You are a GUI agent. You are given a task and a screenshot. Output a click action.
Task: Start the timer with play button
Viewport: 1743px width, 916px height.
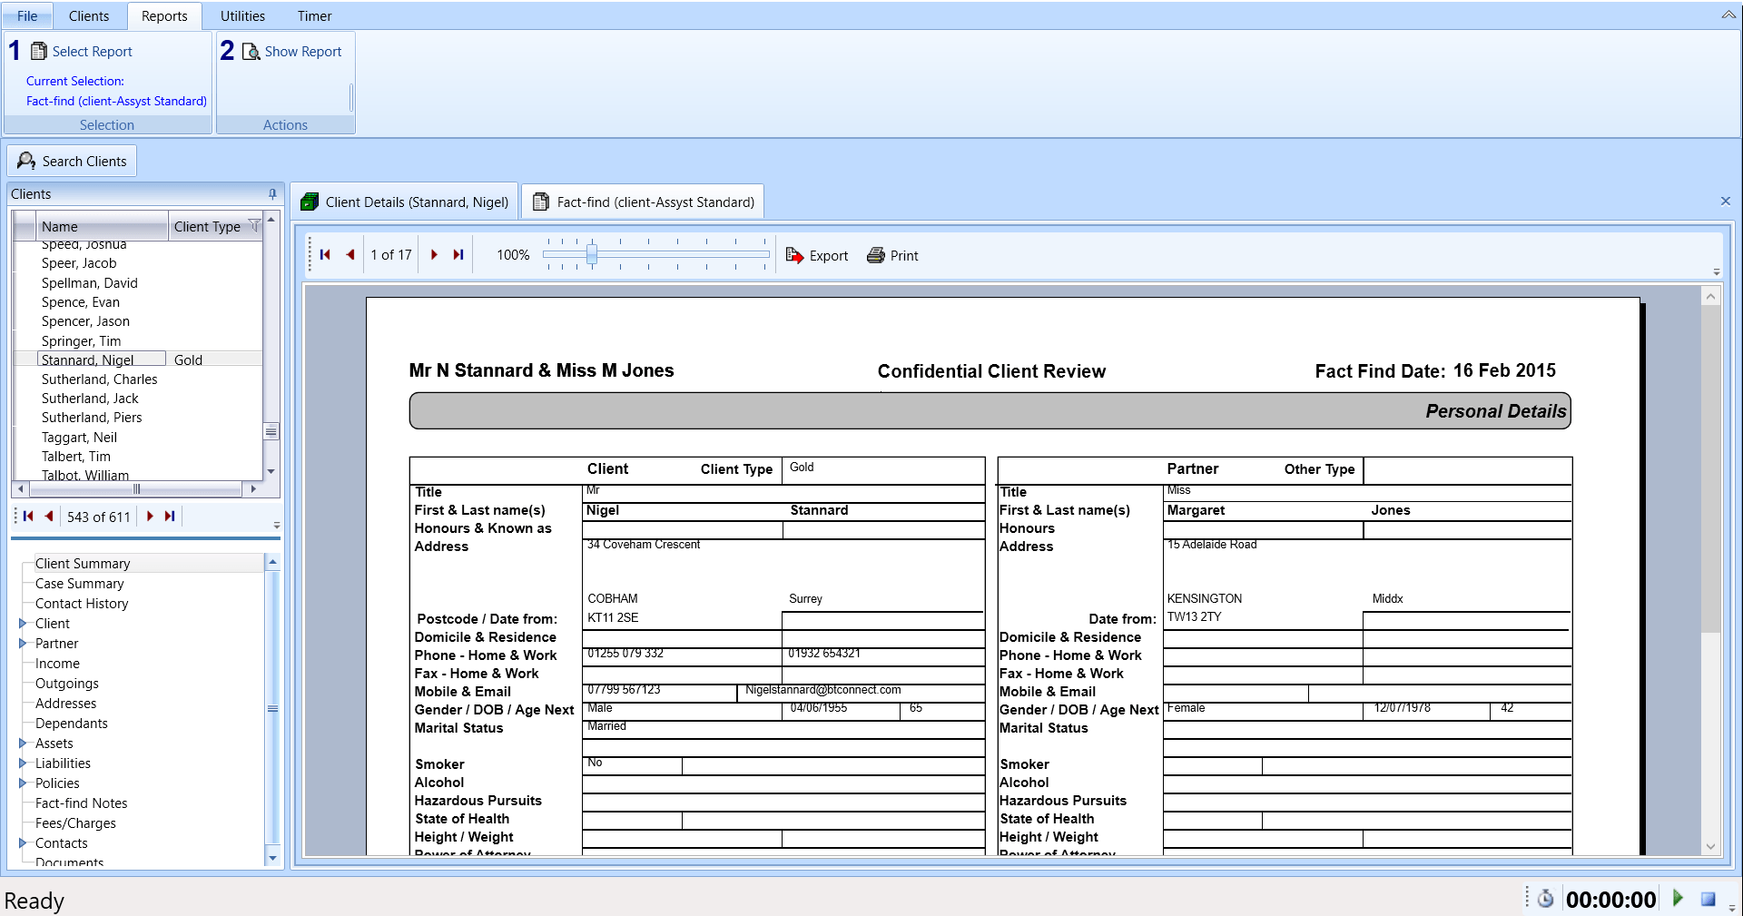(x=1678, y=899)
